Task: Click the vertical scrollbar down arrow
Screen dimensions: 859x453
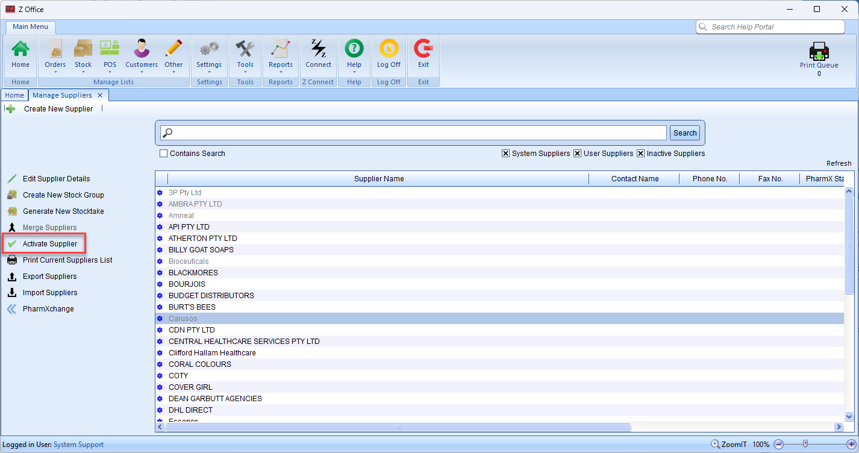Action: point(849,416)
